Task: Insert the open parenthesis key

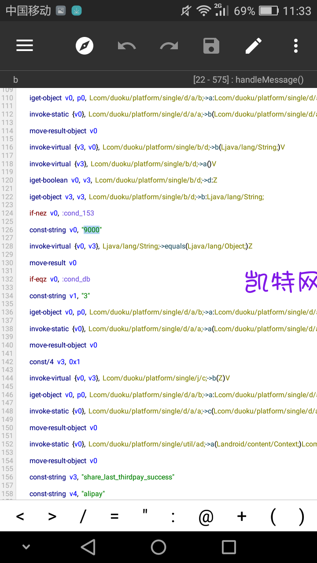Action: coord(273,517)
